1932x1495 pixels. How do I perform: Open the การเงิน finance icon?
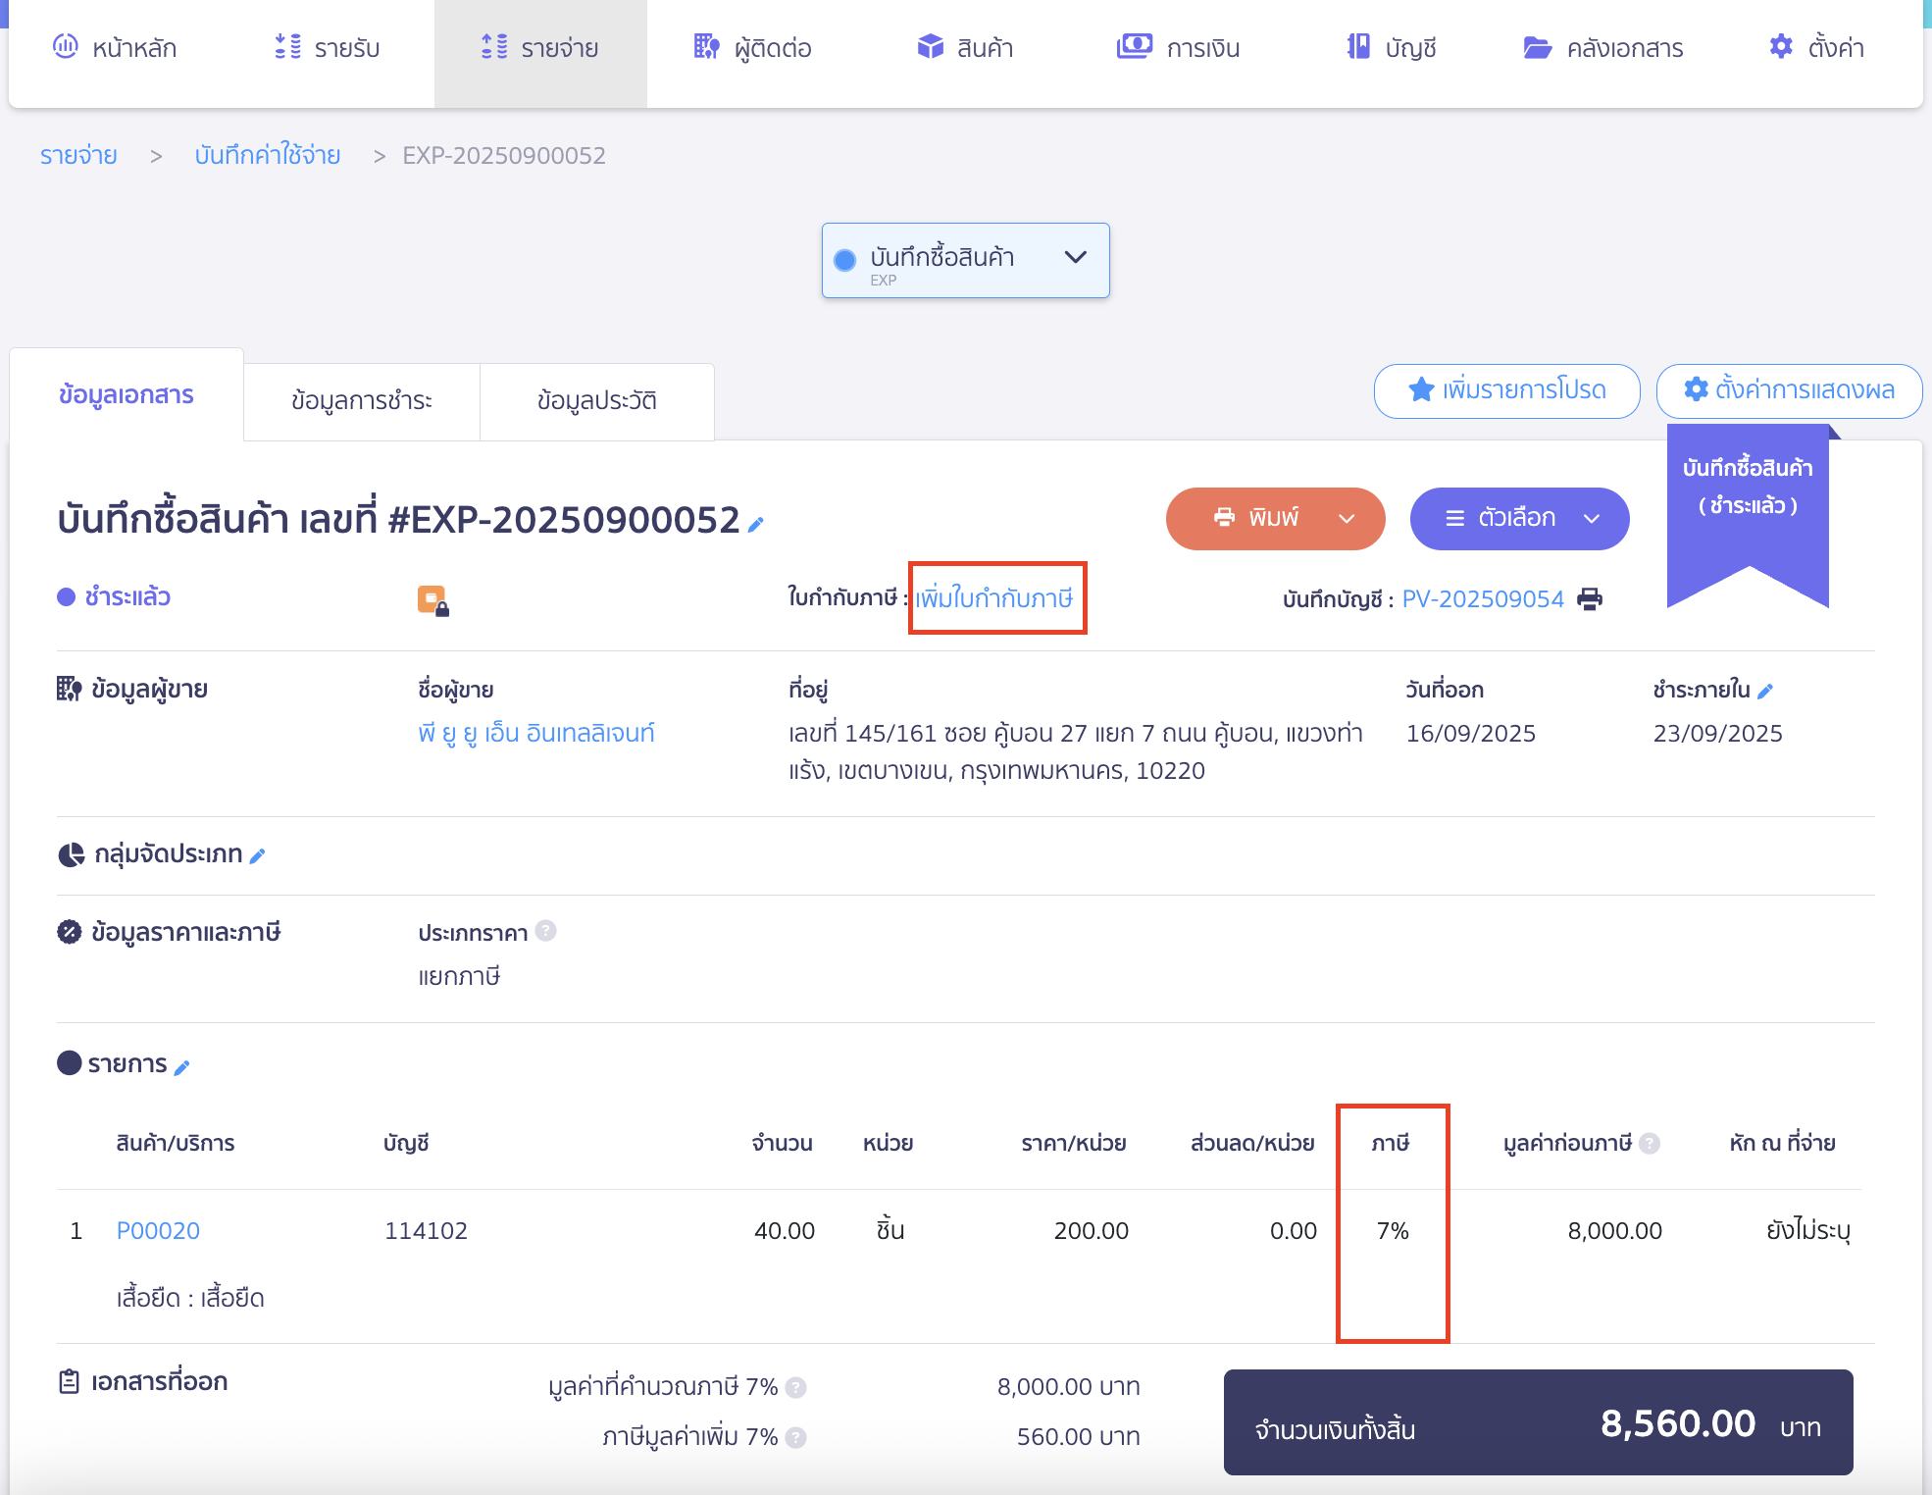1135,46
